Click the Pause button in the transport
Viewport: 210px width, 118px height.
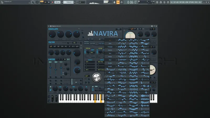click(45, 2)
